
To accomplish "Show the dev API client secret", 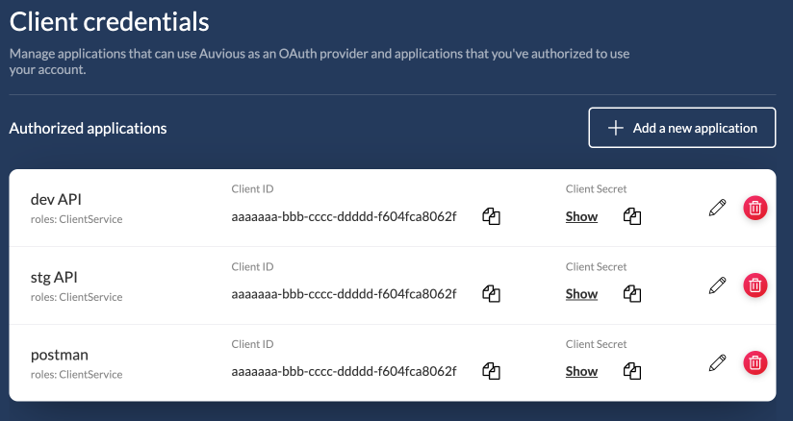I will (581, 216).
